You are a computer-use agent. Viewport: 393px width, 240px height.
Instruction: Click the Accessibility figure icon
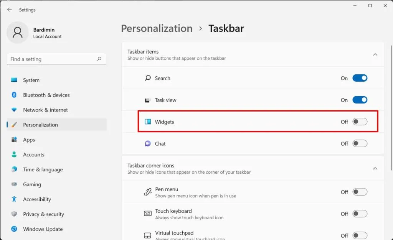coord(14,199)
